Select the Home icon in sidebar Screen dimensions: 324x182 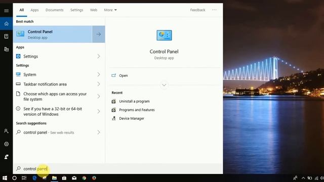[x=7, y=24]
